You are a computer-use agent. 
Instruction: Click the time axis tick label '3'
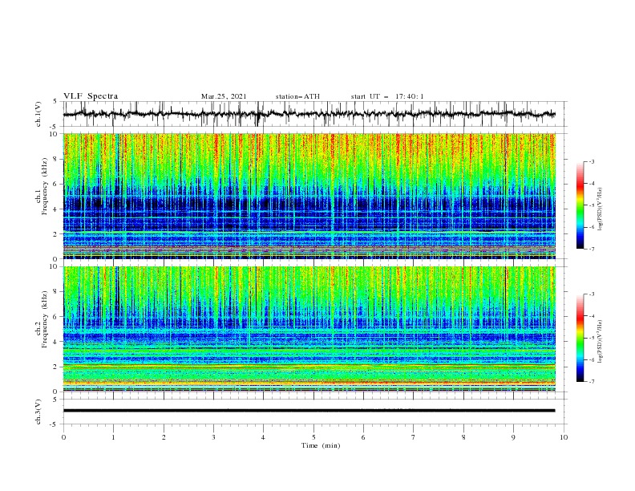pyautogui.click(x=213, y=437)
